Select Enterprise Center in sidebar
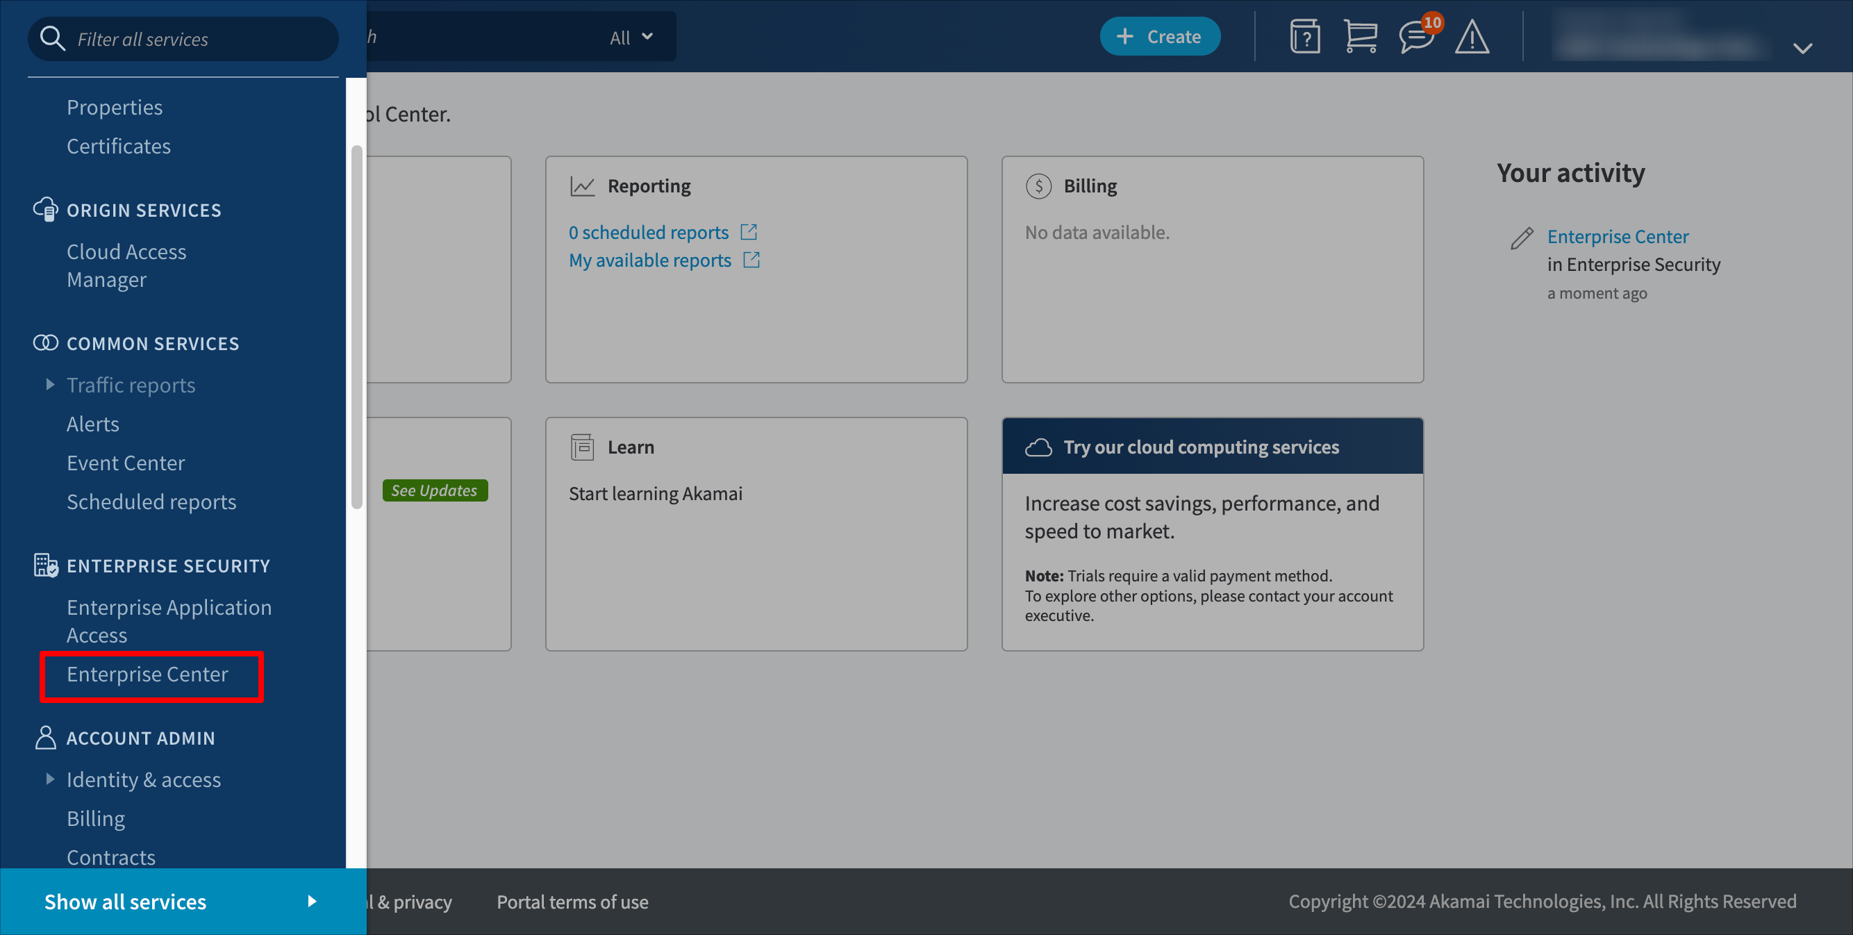The width and height of the screenshot is (1853, 935). tap(147, 674)
